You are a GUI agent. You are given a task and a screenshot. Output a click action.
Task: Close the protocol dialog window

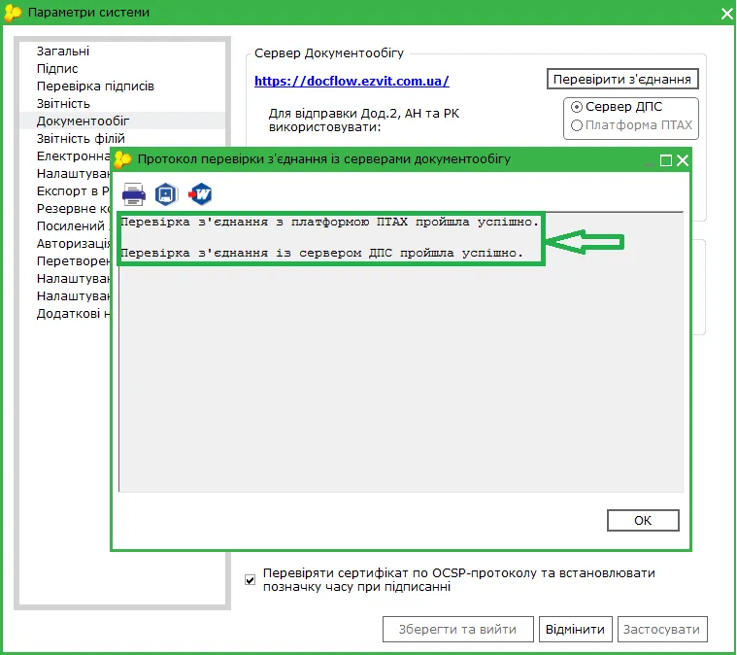pyautogui.click(x=683, y=160)
